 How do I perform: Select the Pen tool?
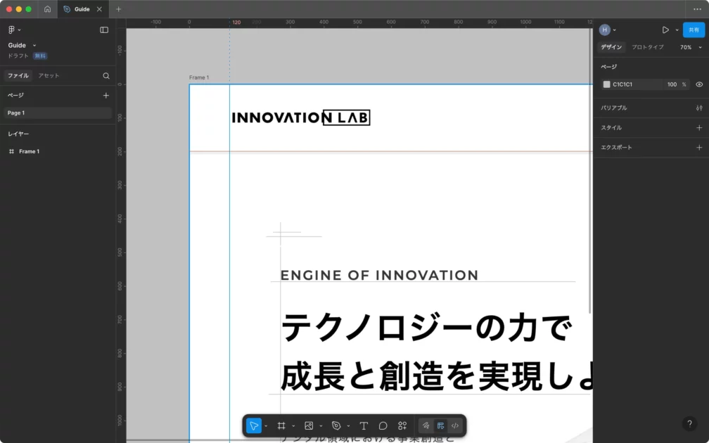click(336, 425)
